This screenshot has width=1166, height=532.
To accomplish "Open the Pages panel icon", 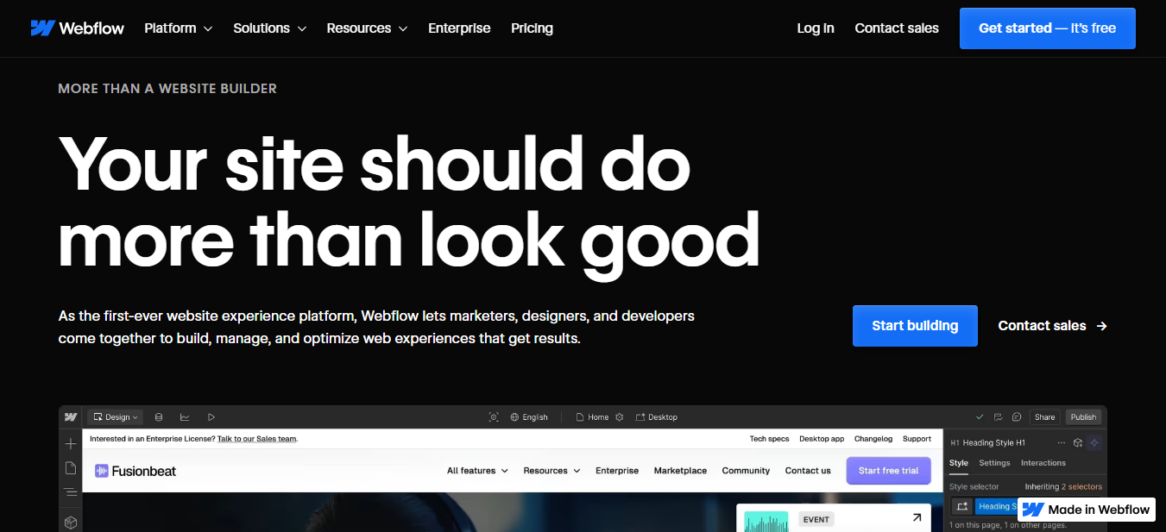I will (x=71, y=468).
